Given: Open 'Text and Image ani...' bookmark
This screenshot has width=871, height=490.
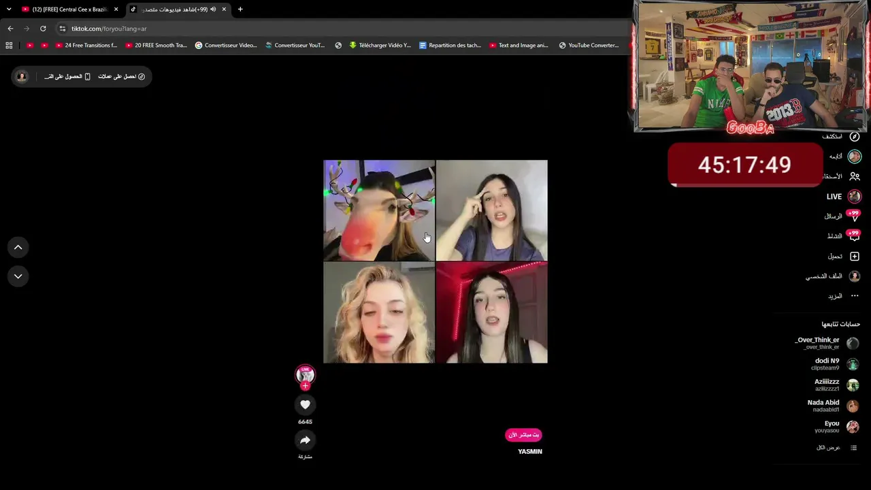Looking at the screenshot, I should tap(519, 46).
